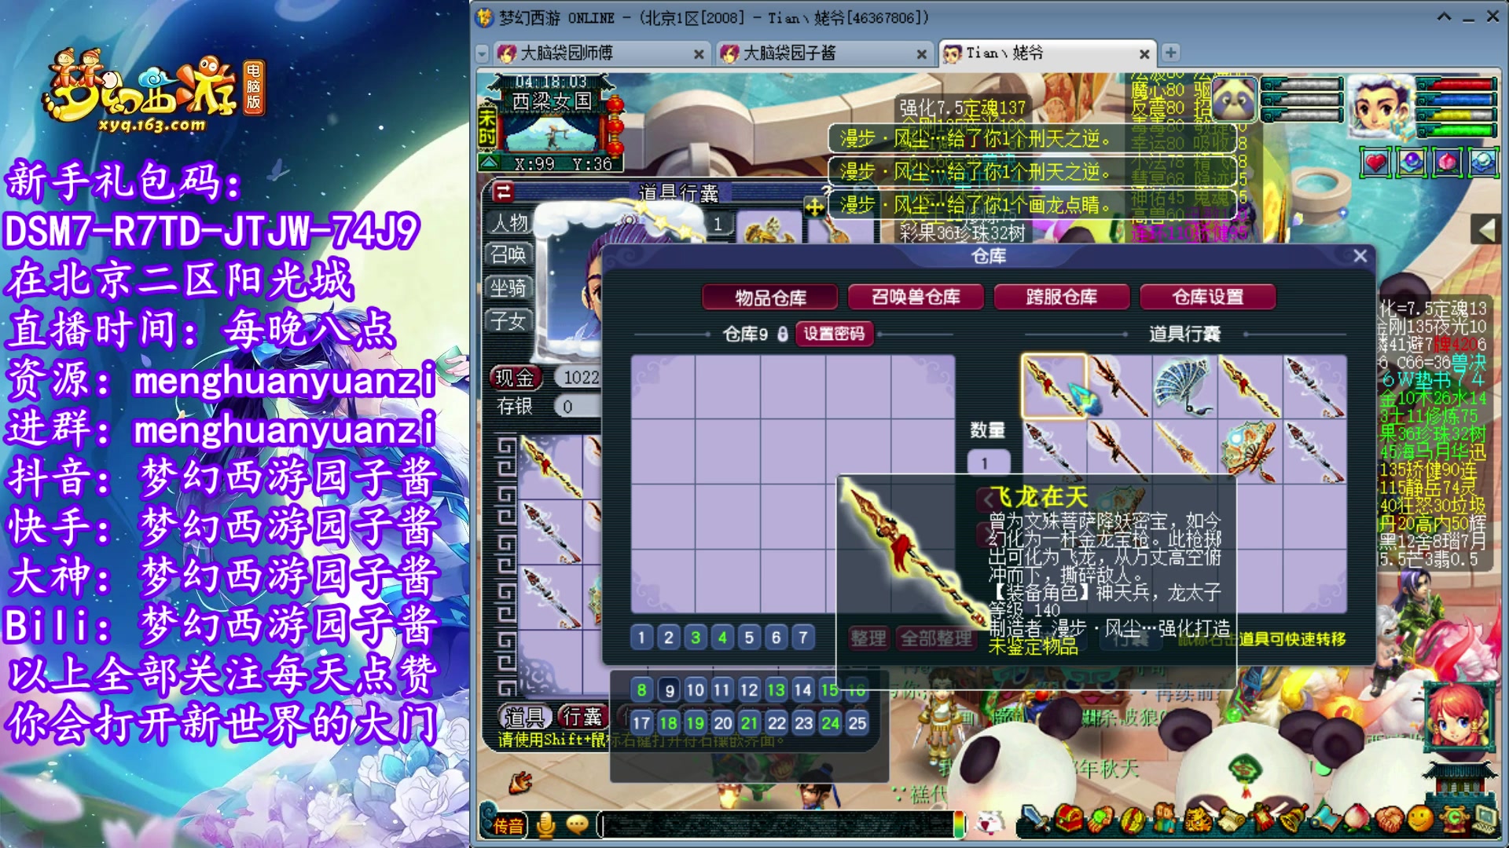Open the red treasure chest inventory icon
The height and width of the screenshot is (848, 1509).
pos(1069,818)
